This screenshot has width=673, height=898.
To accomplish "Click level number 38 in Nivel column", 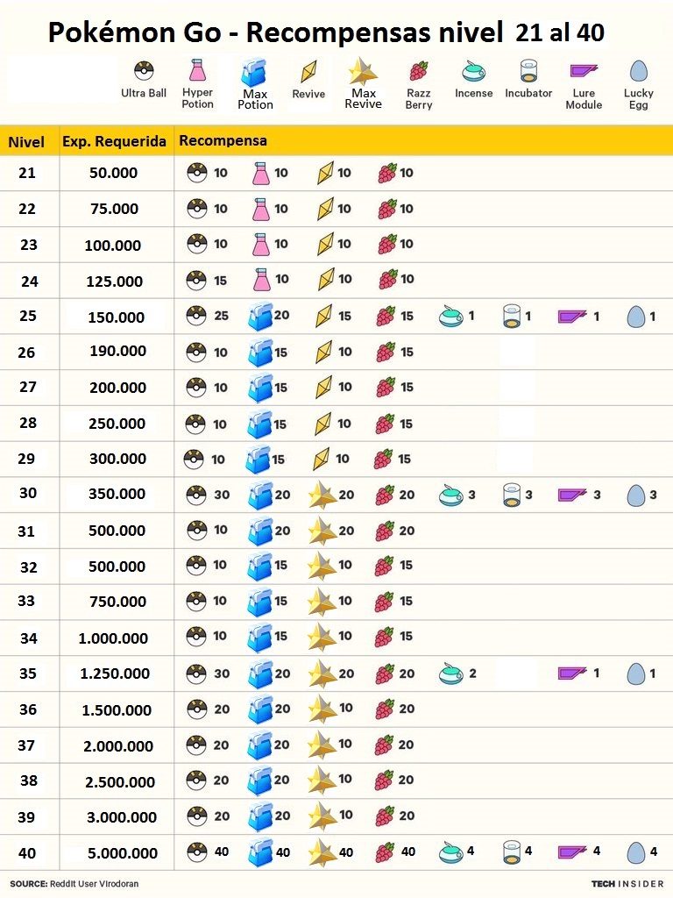I will [x=29, y=780].
